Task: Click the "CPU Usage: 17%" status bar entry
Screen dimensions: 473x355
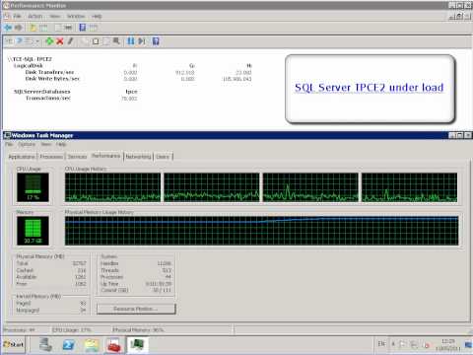Action: (71, 329)
